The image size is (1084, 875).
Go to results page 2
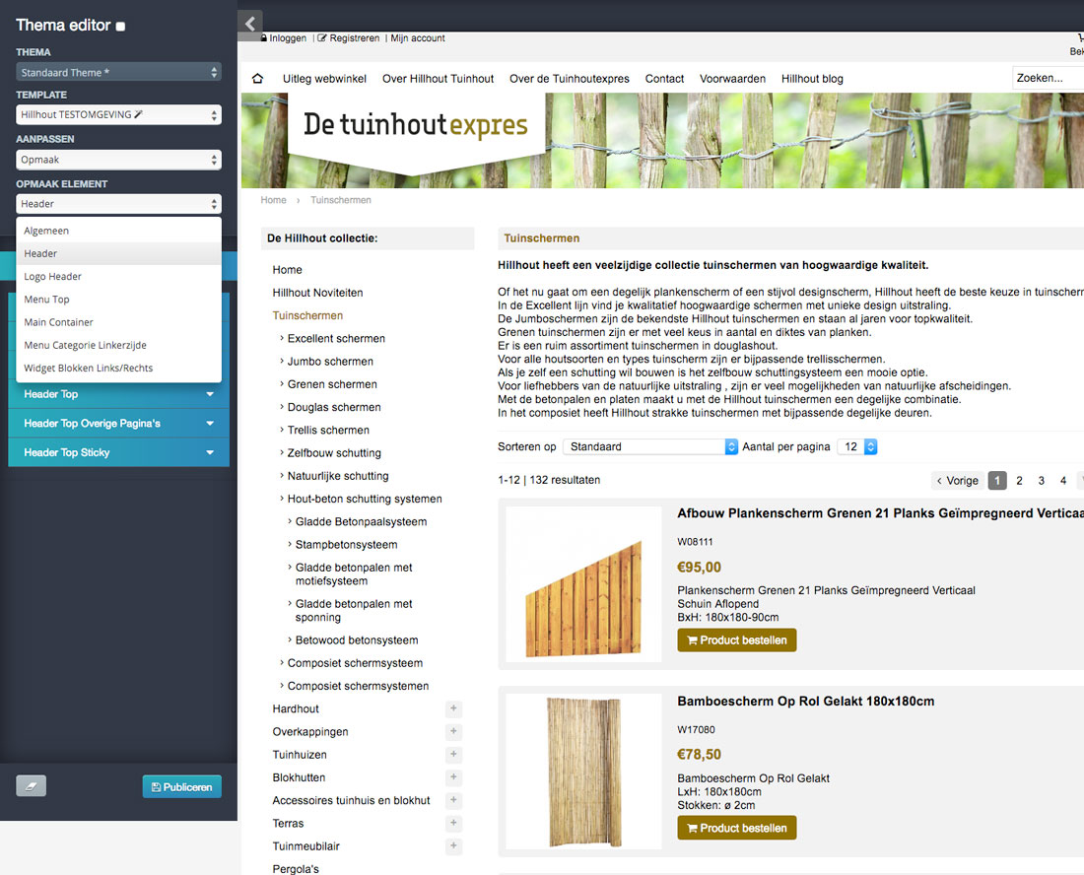click(1019, 480)
